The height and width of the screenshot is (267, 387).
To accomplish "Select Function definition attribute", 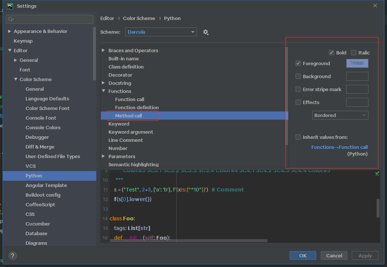I will [x=137, y=107].
